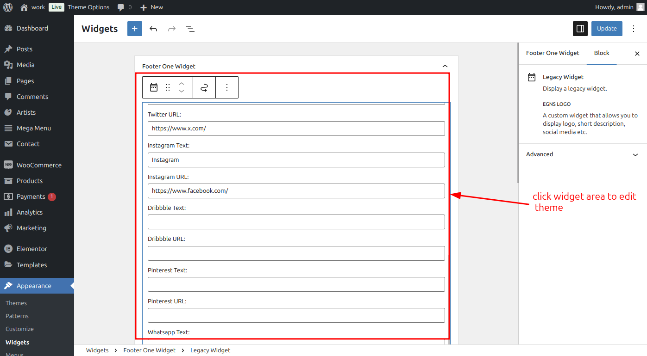This screenshot has height=356, width=647.
Task: Open the Customize link under Appearance
Action: point(19,329)
